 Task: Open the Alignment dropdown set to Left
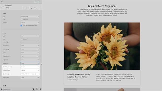30,60
